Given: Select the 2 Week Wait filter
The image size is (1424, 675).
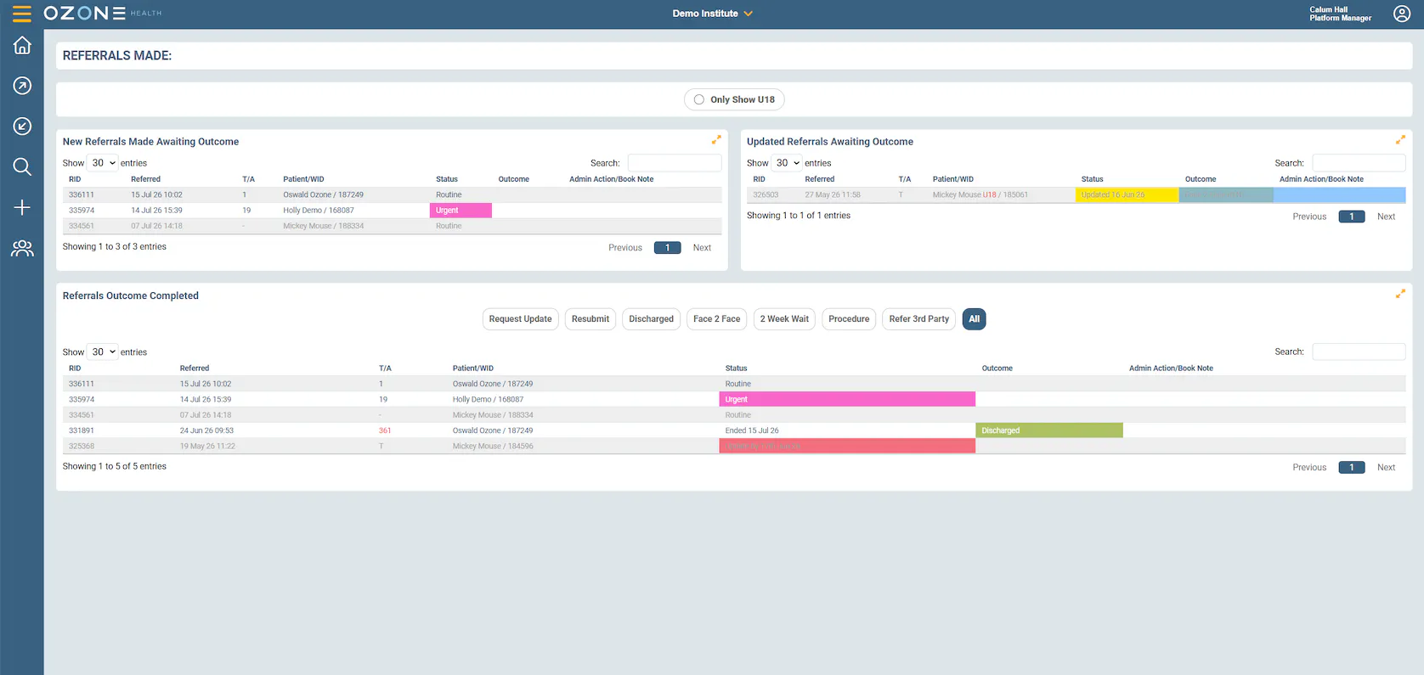Looking at the screenshot, I should pyautogui.click(x=784, y=319).
